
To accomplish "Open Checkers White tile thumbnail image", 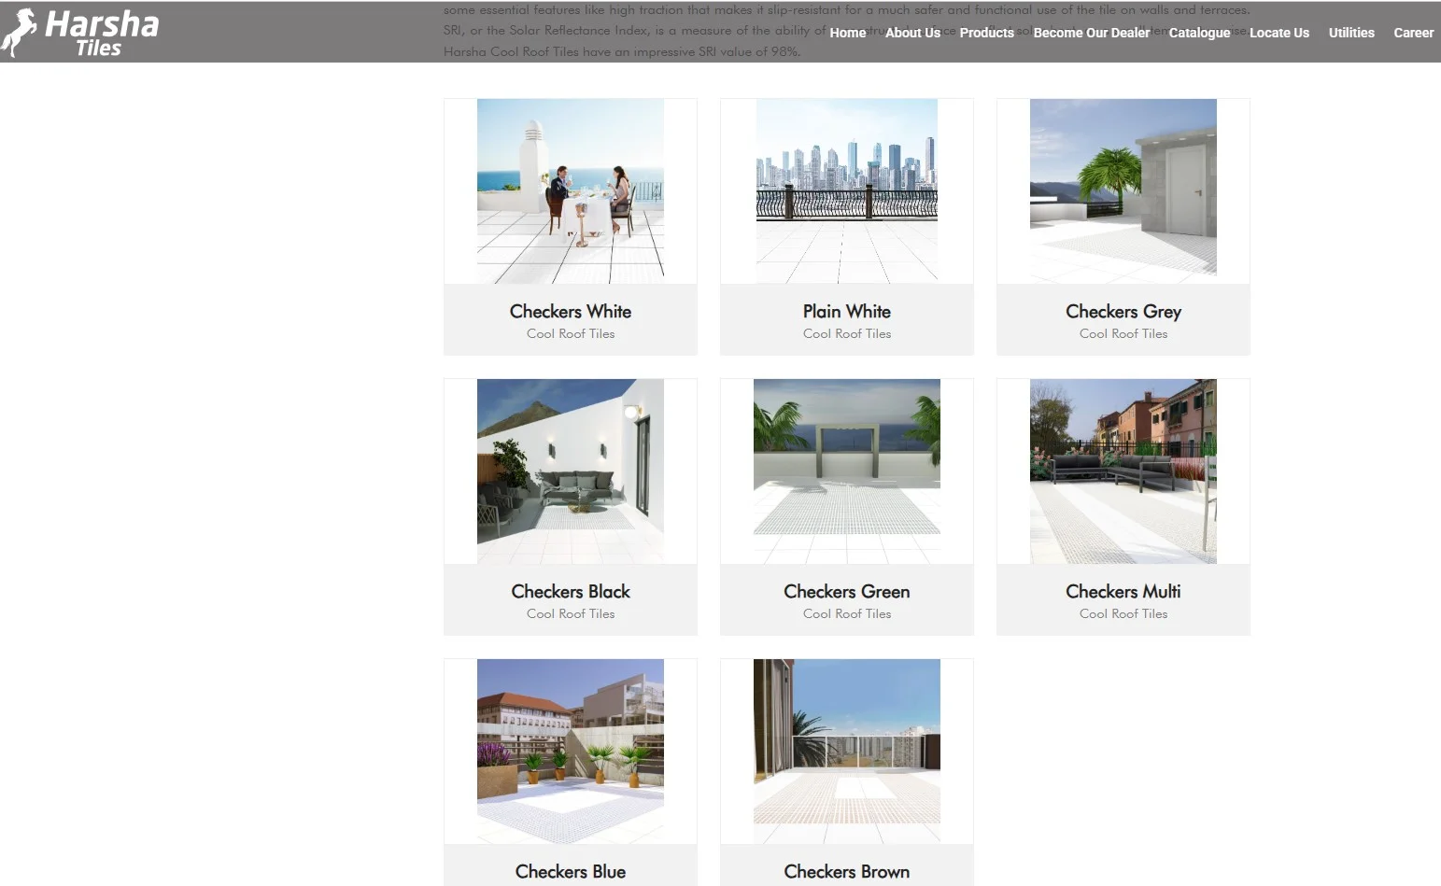I will coord(571,191).
